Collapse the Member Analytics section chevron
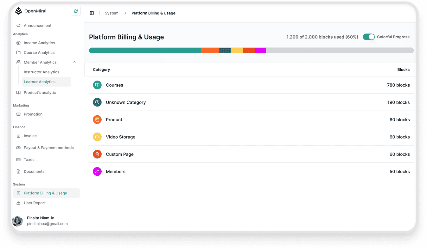The height and width of the screenshot is (249, 427). (74, 62)
